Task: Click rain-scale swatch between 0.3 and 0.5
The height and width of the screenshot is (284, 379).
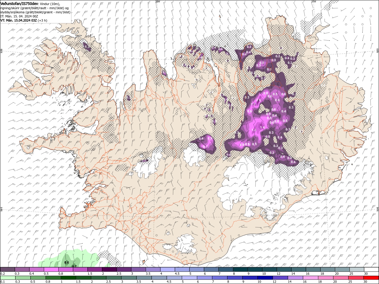Action: pos(23,278)
